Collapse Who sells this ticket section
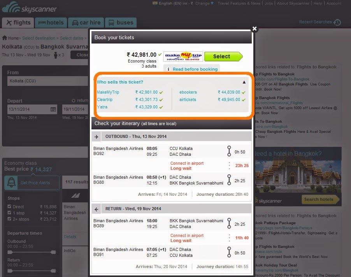The height and width of the screenshot is (277, 351). (x=244, y=82)
